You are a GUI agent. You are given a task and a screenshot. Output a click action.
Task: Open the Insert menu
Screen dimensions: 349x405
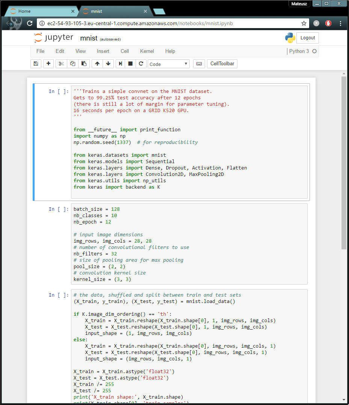103,51
